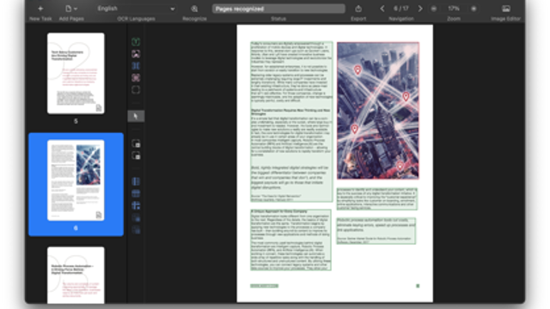Start a New Task with plus button
This screenshot has width=550, height=309.
coord(40,9)
